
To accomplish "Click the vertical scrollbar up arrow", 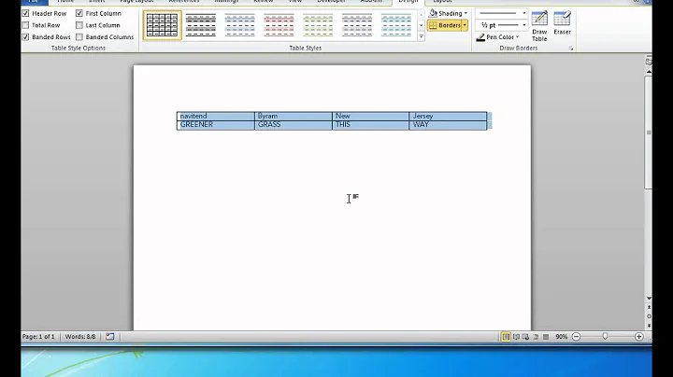I will point(649,72).
